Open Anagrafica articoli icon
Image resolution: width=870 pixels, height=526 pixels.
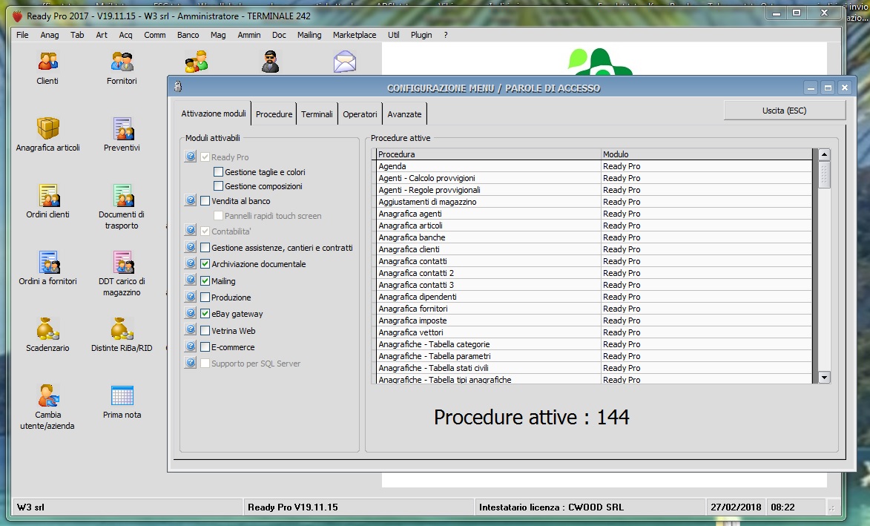click(48, 128)
